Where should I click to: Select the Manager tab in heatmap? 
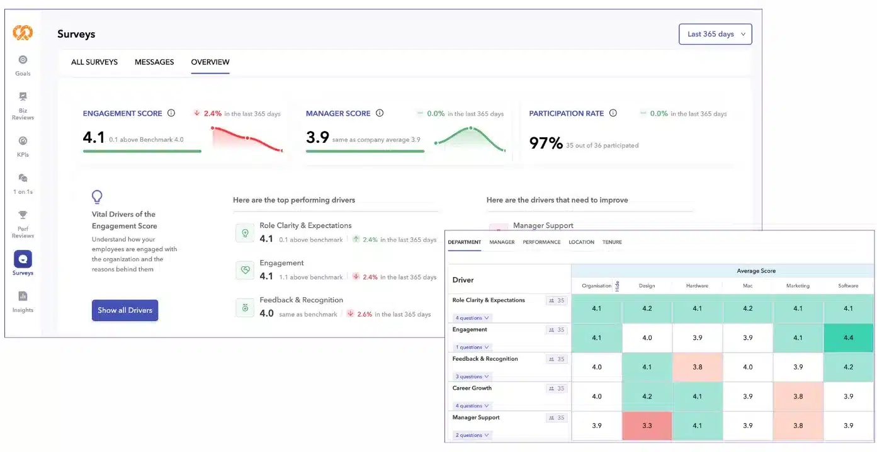tap(502, 242)
